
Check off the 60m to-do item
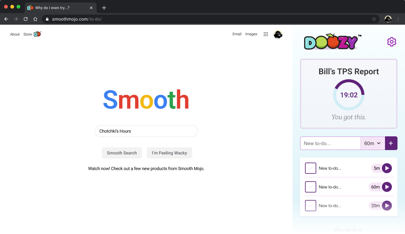pos(311,187)
